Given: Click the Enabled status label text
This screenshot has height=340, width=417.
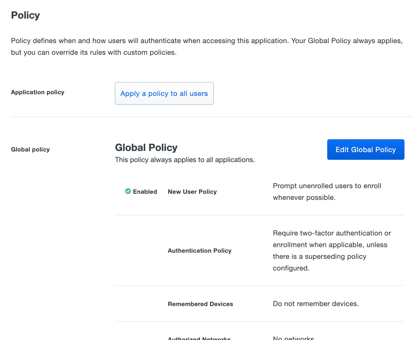Looking at the screenshot, I should (145, 192).
